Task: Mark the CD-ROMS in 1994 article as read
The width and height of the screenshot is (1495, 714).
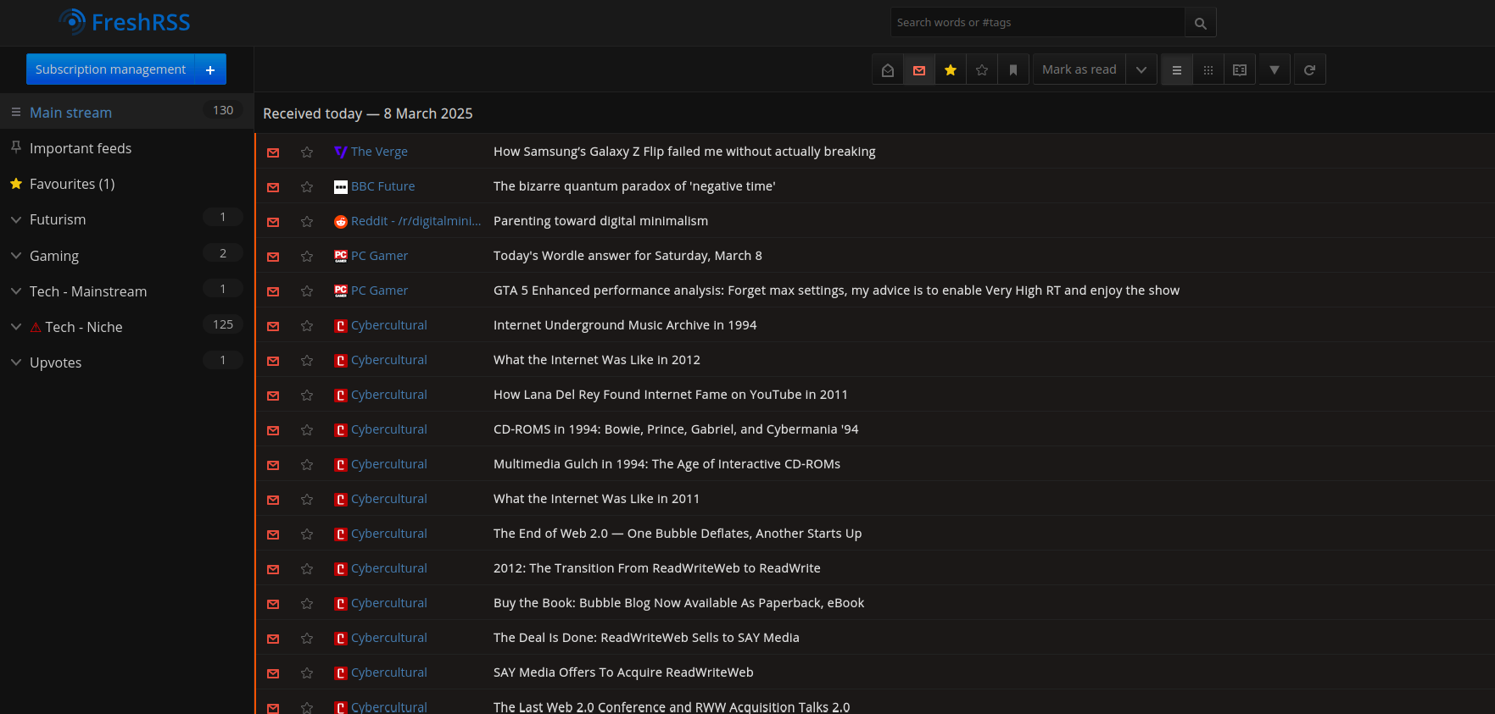Action: click(x=273, y=430)
